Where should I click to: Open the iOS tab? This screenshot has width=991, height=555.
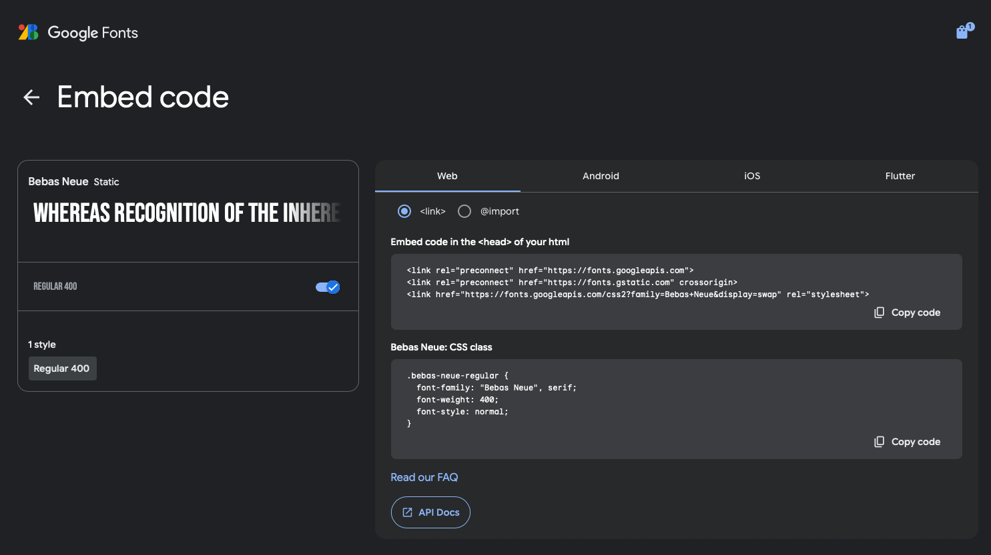[x=752, y=176]
